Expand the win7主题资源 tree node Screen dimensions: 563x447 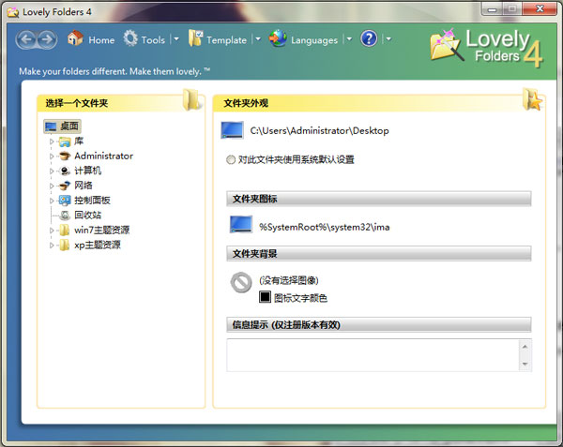(52, 231)
